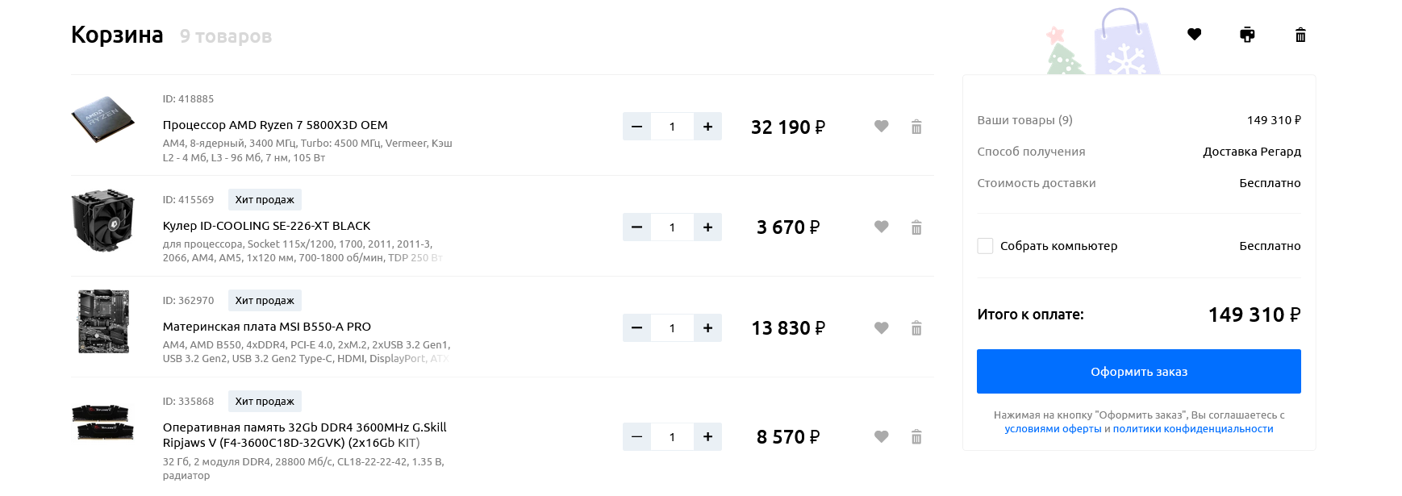Decrease ID-COOLING cooler quantity
This screenshot has width=1402, height=496.
(x=636, y=227)
